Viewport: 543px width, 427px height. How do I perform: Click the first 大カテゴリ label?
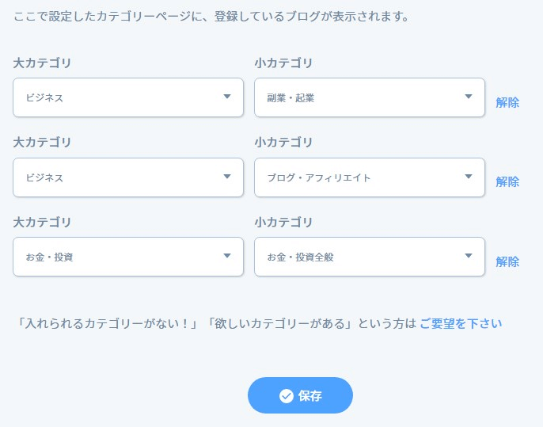[x=42, y=63]
